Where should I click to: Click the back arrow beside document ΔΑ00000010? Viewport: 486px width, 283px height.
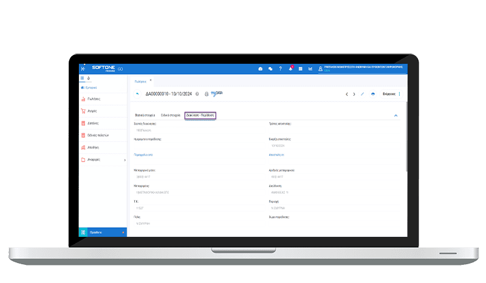pos(137,94)
